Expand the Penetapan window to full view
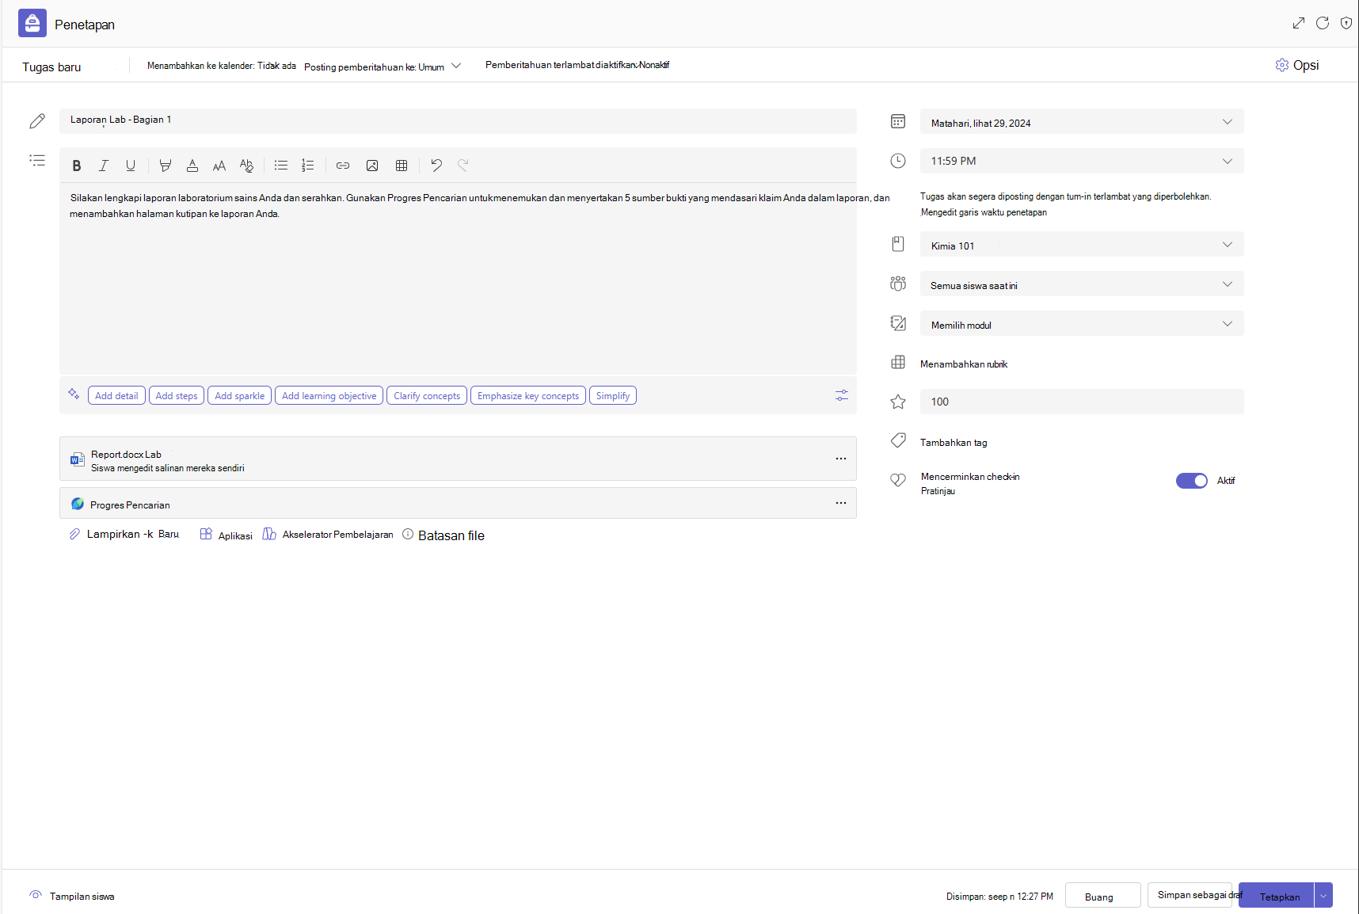 pyautogui.click(x=1299, y=23)
